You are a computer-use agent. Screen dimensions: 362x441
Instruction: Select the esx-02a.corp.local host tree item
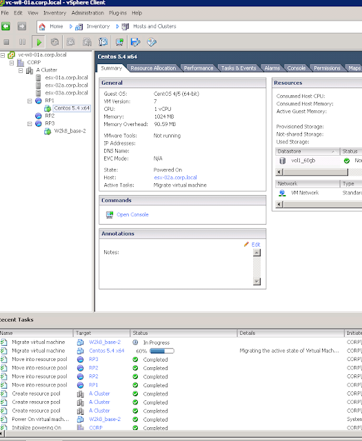pyautogui.click(x=66, y=85)
